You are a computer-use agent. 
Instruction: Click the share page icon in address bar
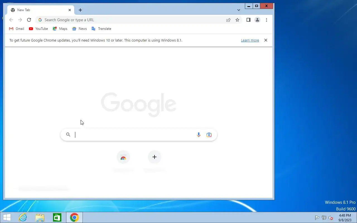point(228,20)
